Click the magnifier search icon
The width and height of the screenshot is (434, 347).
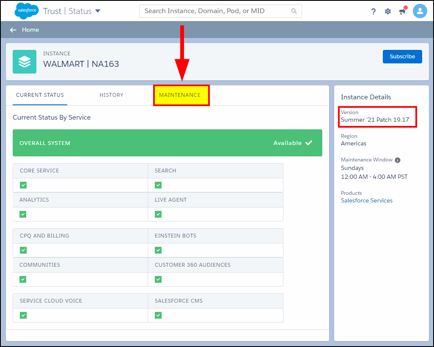[294, 11]
